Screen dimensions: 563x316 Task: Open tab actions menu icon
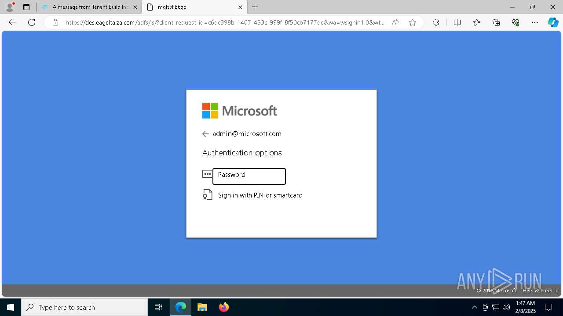(26, 7)
